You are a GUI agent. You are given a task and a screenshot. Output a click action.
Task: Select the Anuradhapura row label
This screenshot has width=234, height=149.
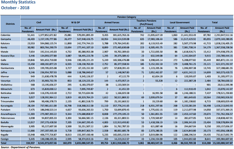[8, 114]
